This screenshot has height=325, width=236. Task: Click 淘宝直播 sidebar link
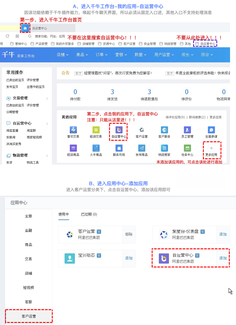click(x=12, y=131)
